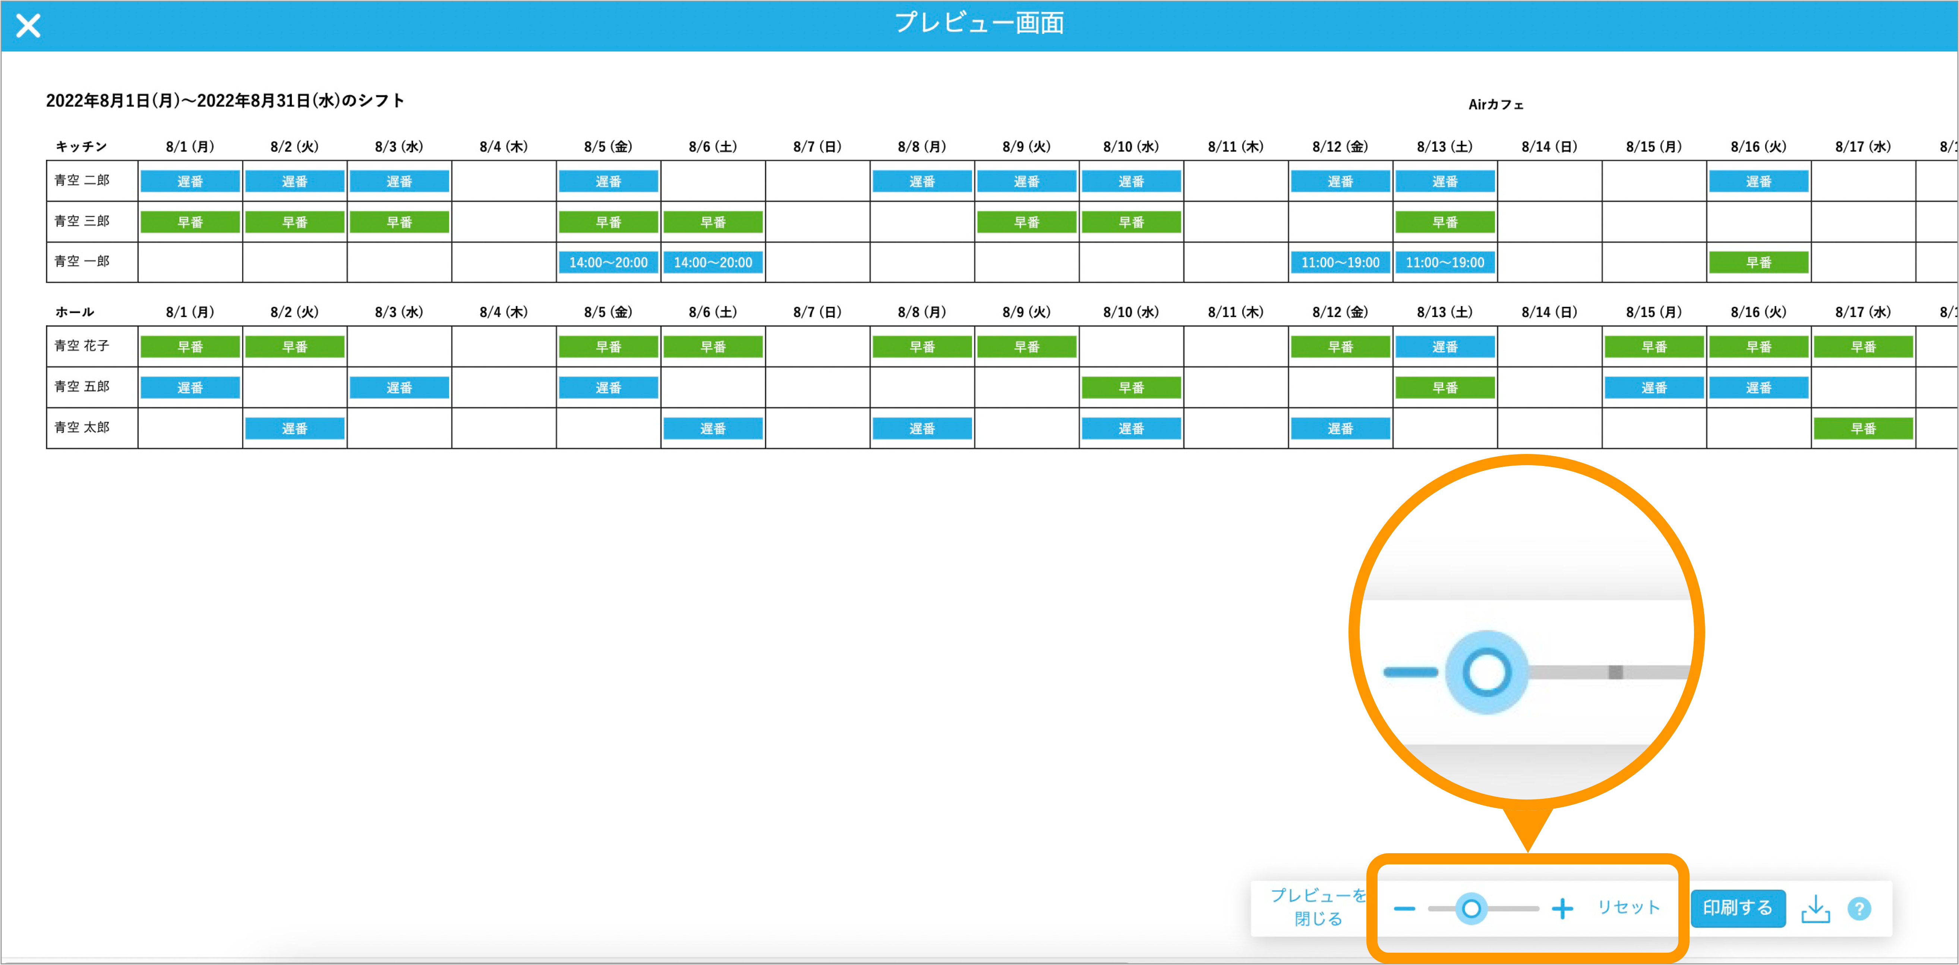Click 青空 一郎's 14:00〜20:00 shift on 8/5
This screenshot has height=965, width=1959.
[608, 262]
